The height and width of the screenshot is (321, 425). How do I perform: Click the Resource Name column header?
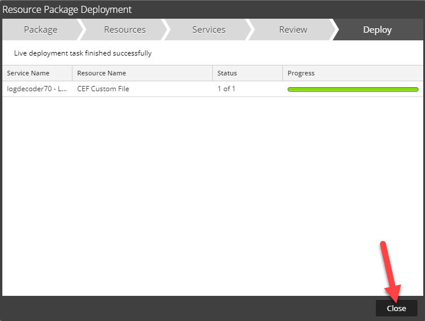pos(102,73)
